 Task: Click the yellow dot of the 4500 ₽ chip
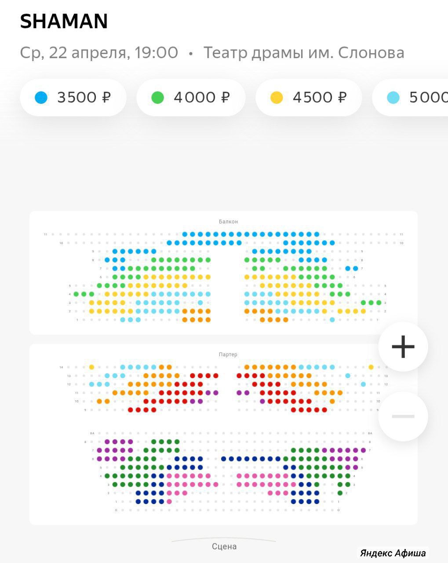click(277, 97)
